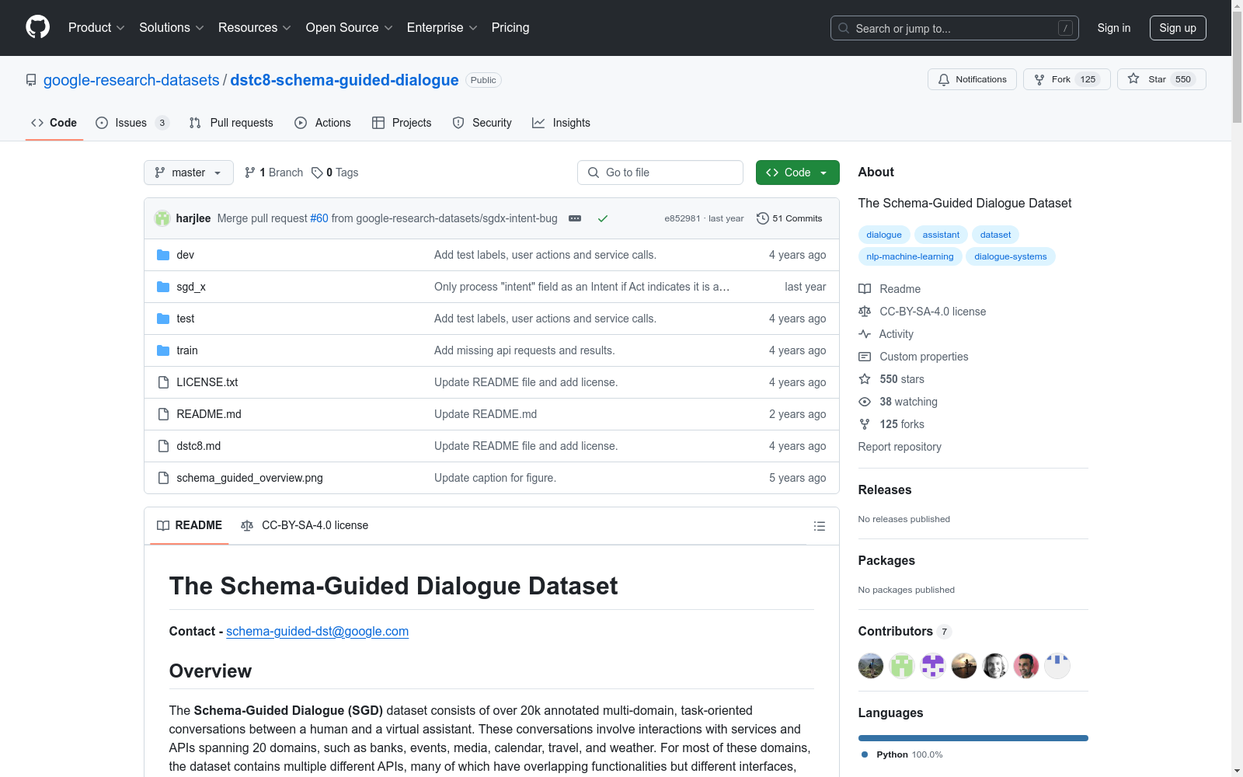
Task: Click the README.md file icon
Action: 163,414
